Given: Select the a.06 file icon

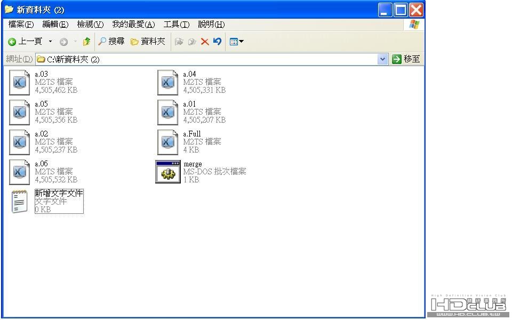Looking at the screenshot, I should (20, 172).
